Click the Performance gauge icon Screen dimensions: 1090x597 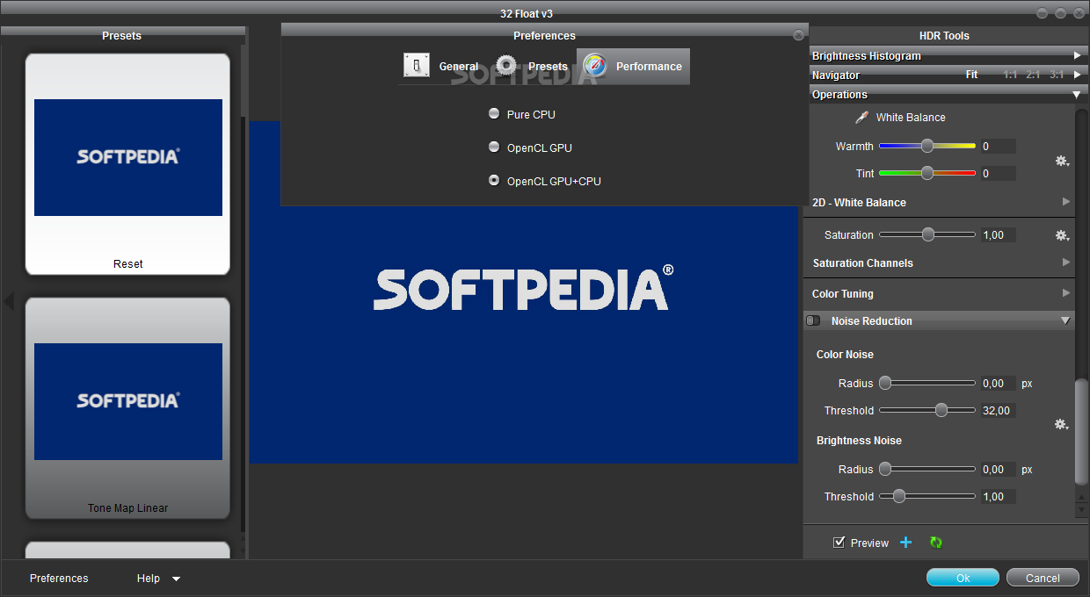[x=595, y=66]
